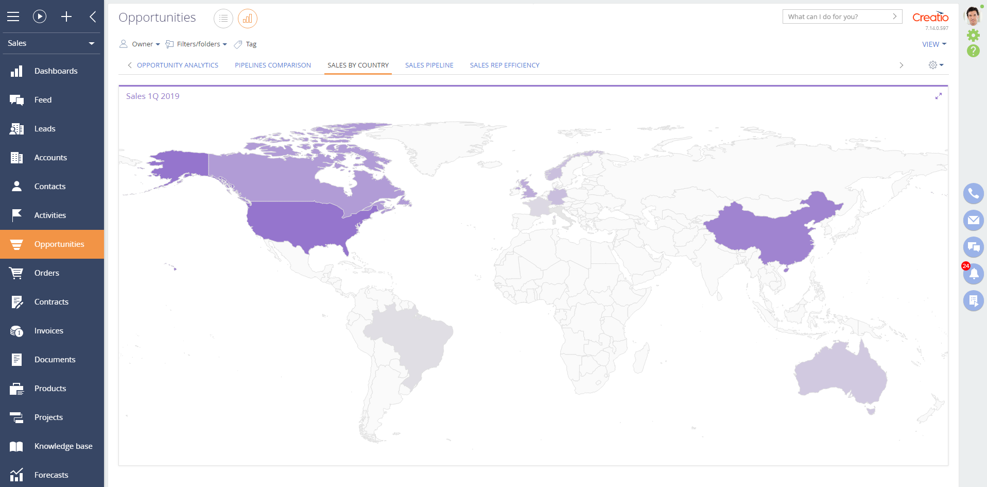The image size is (987, 487).
Task: Start a new record with the plus icon
Action: (66, 16)
